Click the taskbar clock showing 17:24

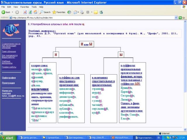[182, 138]
